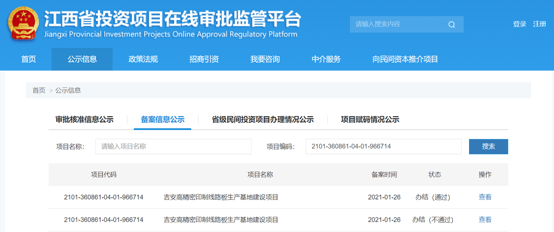Open 中介服务 navigation item
The height and width of the screenshot is (232, 554).
click(326, 59)
